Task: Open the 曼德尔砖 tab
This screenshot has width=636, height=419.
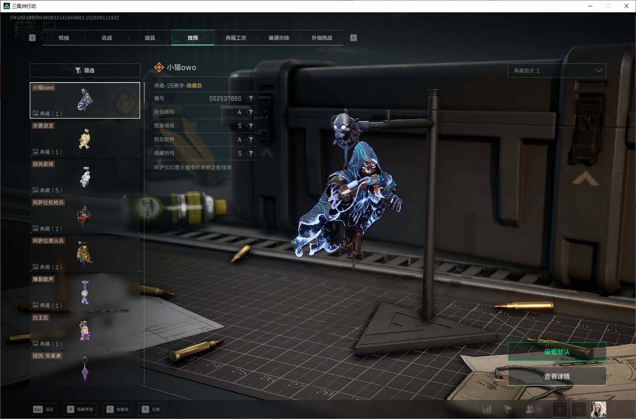Action: click(279, 38)
